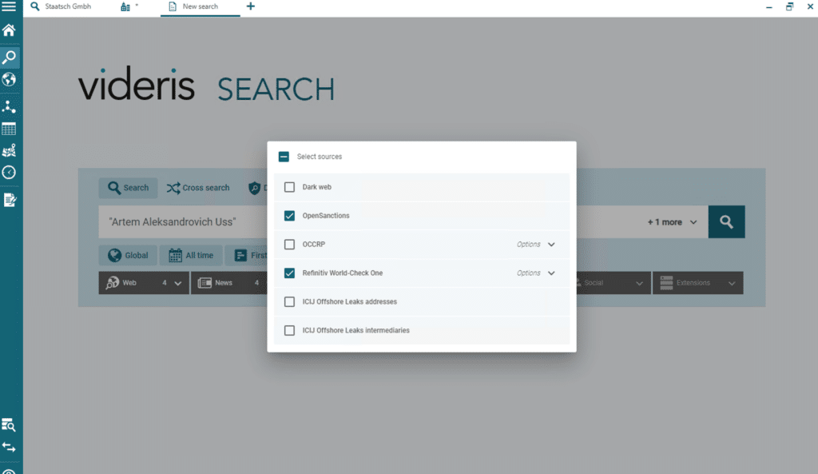Uncheck Refinitiv World-Check One

point(289,273)
